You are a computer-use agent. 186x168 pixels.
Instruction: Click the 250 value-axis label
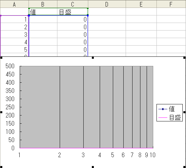tap(10, 107)
